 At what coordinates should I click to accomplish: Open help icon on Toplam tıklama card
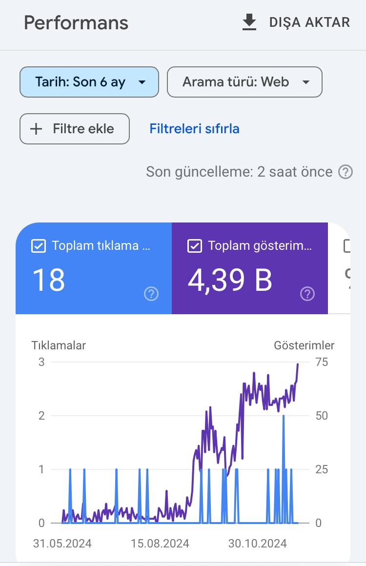pos(151,294)
